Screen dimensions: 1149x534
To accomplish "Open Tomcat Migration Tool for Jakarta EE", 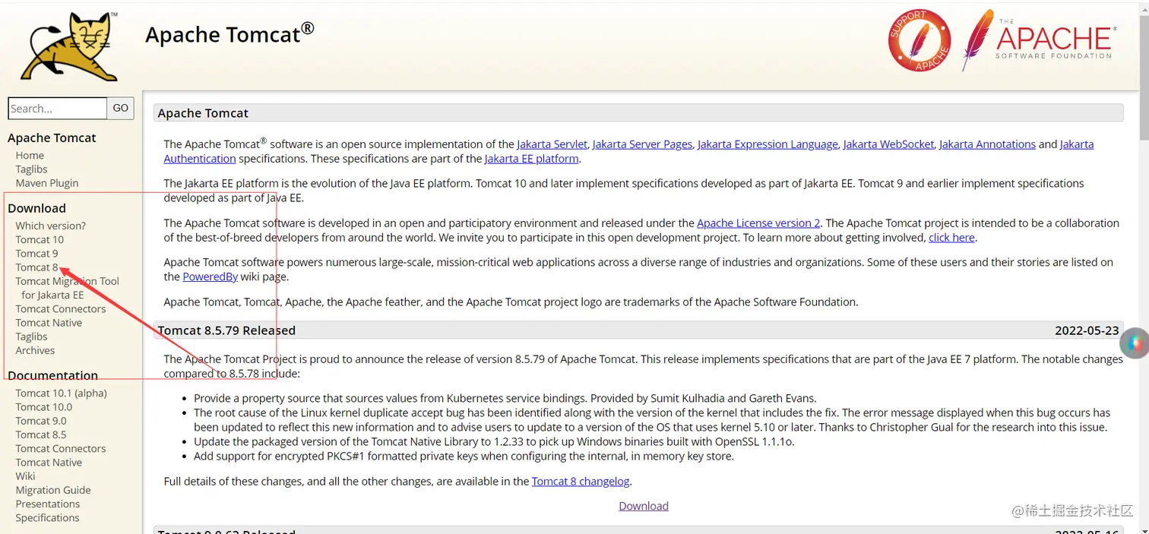I will tap(67, 288).
